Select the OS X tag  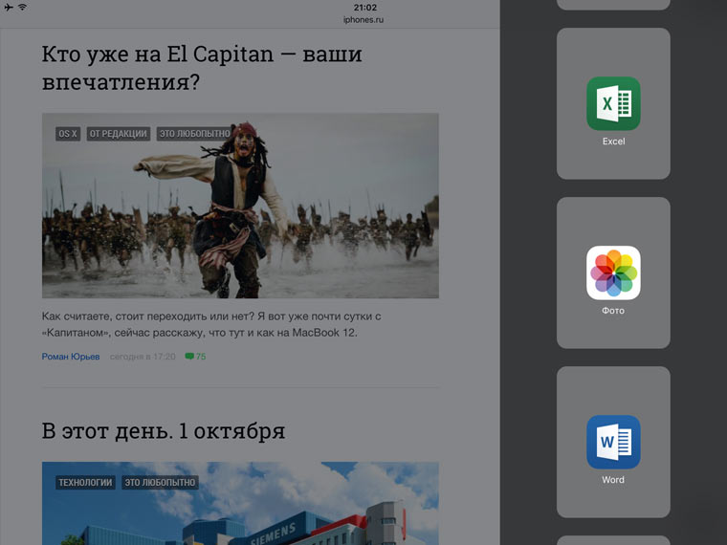point(68,134)
